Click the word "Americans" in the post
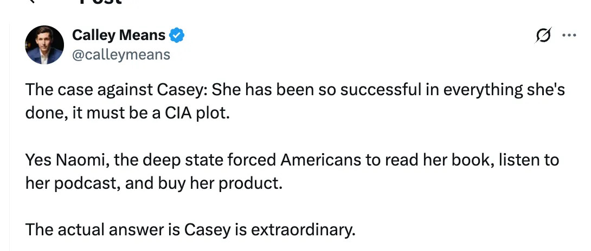This screenshot has width=591, height=251. point(320,161)
